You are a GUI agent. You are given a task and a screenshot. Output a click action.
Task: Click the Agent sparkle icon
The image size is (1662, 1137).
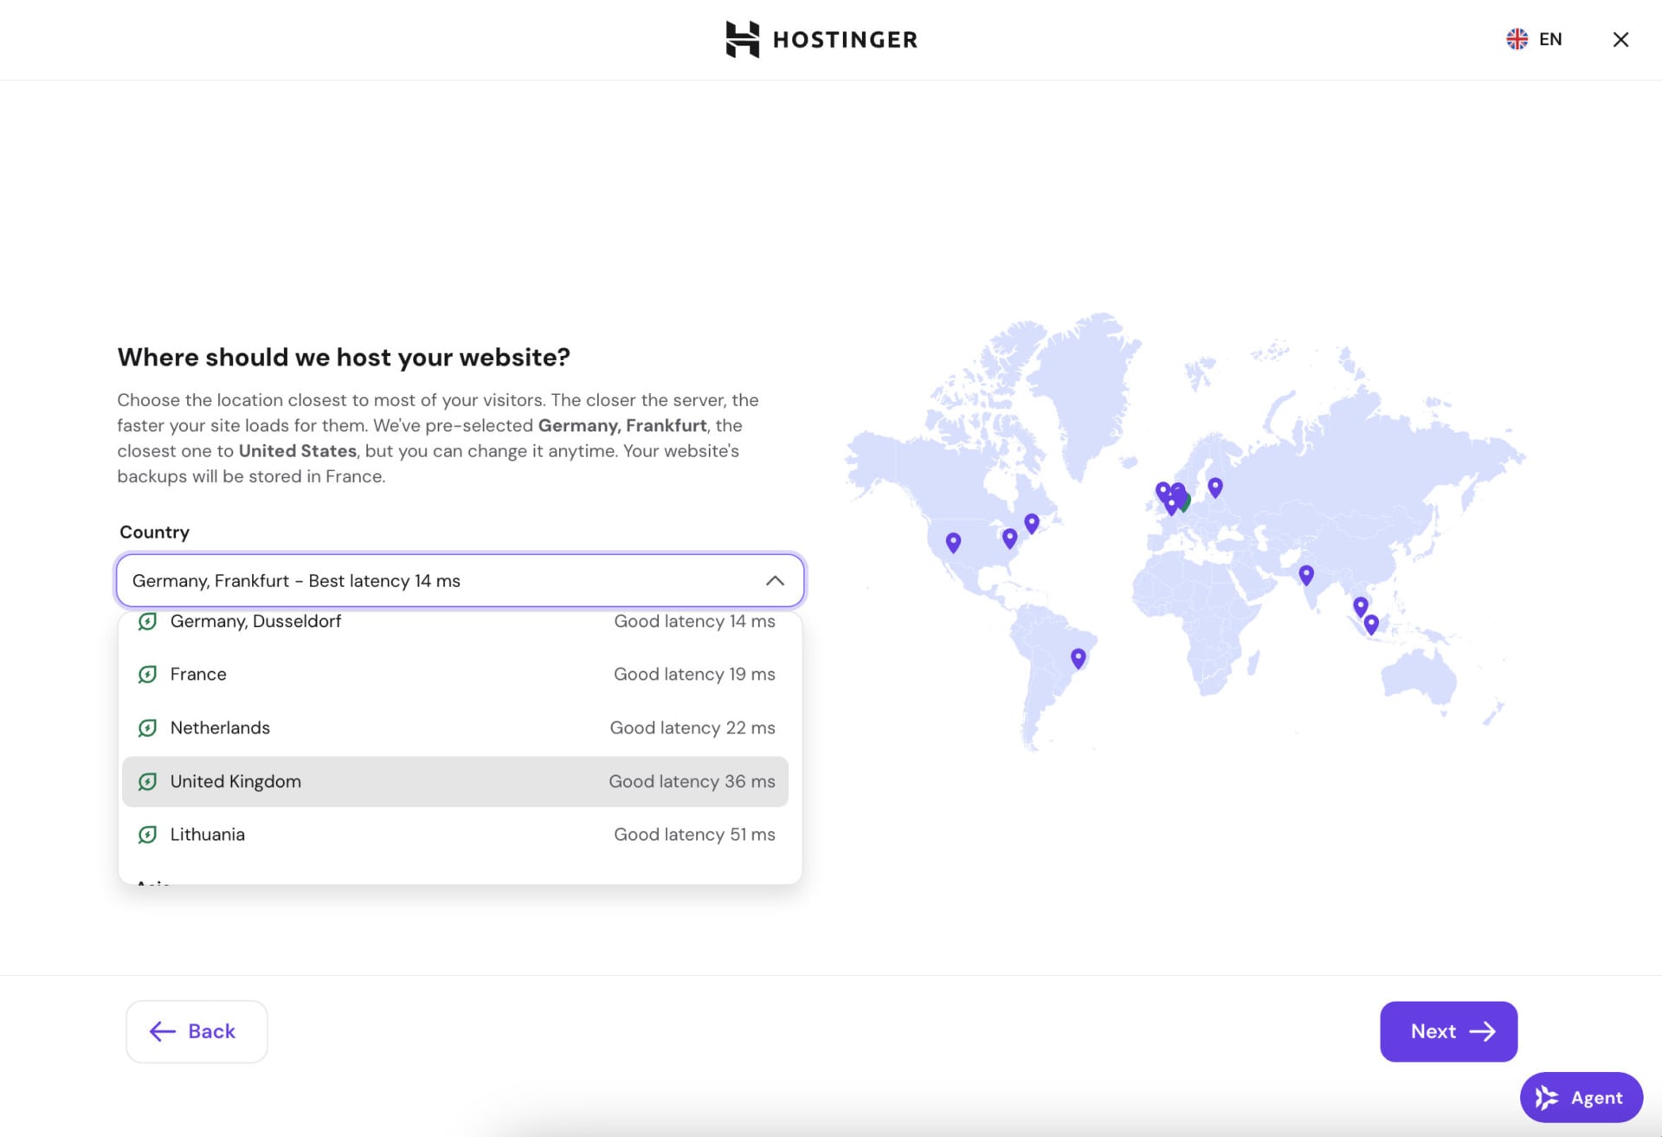(x=1547, y=1097)
